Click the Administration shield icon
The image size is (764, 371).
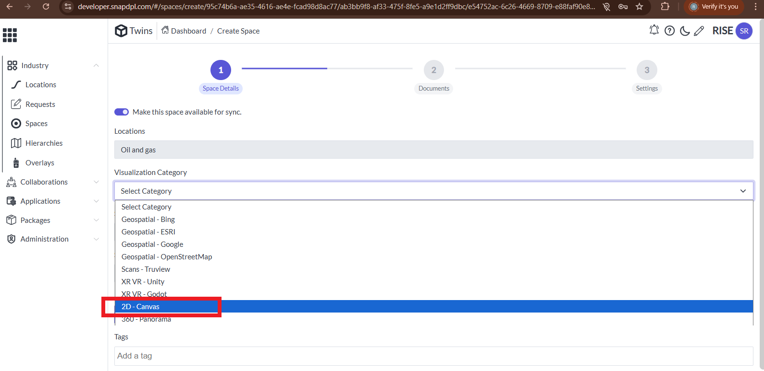(x=12, y=239)
